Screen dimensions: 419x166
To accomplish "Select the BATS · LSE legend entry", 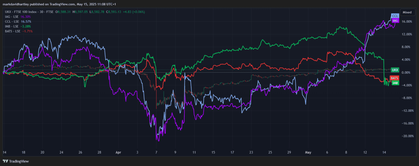I will [13, 31].
